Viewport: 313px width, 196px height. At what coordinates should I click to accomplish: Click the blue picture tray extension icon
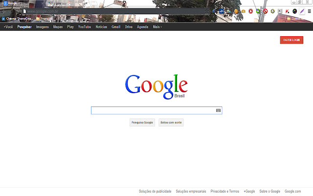(x=229, y=11)
